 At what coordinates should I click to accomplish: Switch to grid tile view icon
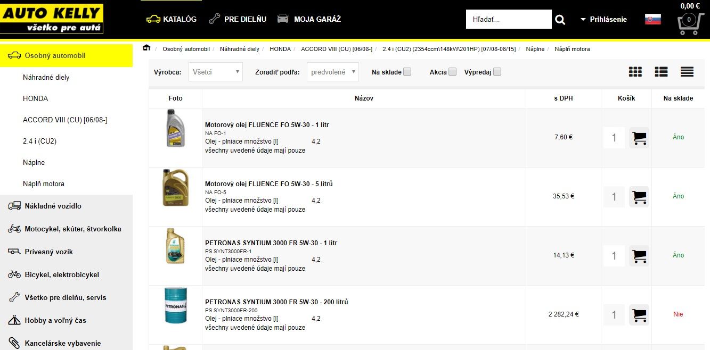point(635,72)
